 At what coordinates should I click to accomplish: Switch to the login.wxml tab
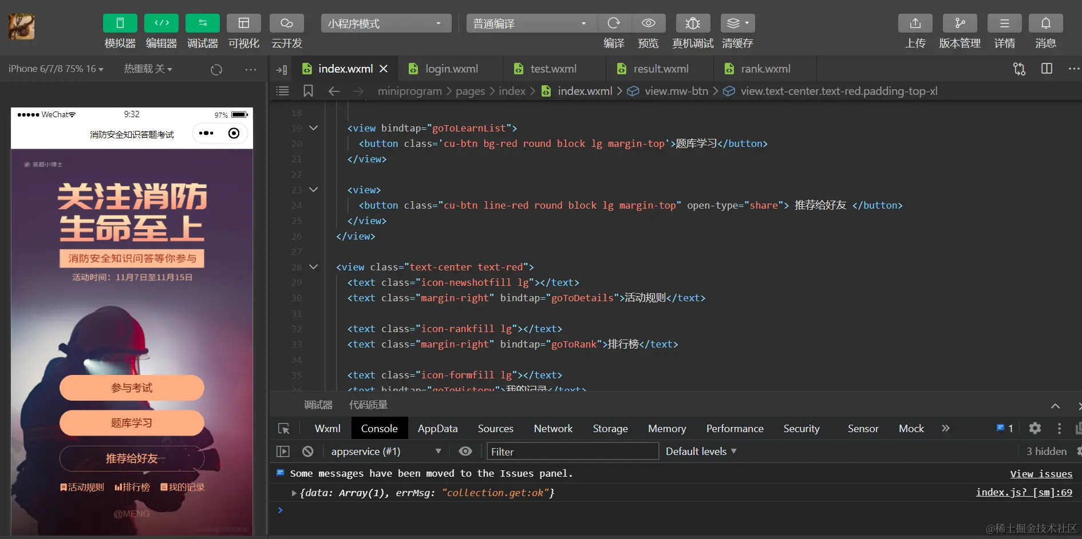pyautogui.click(x=451, y=69)
